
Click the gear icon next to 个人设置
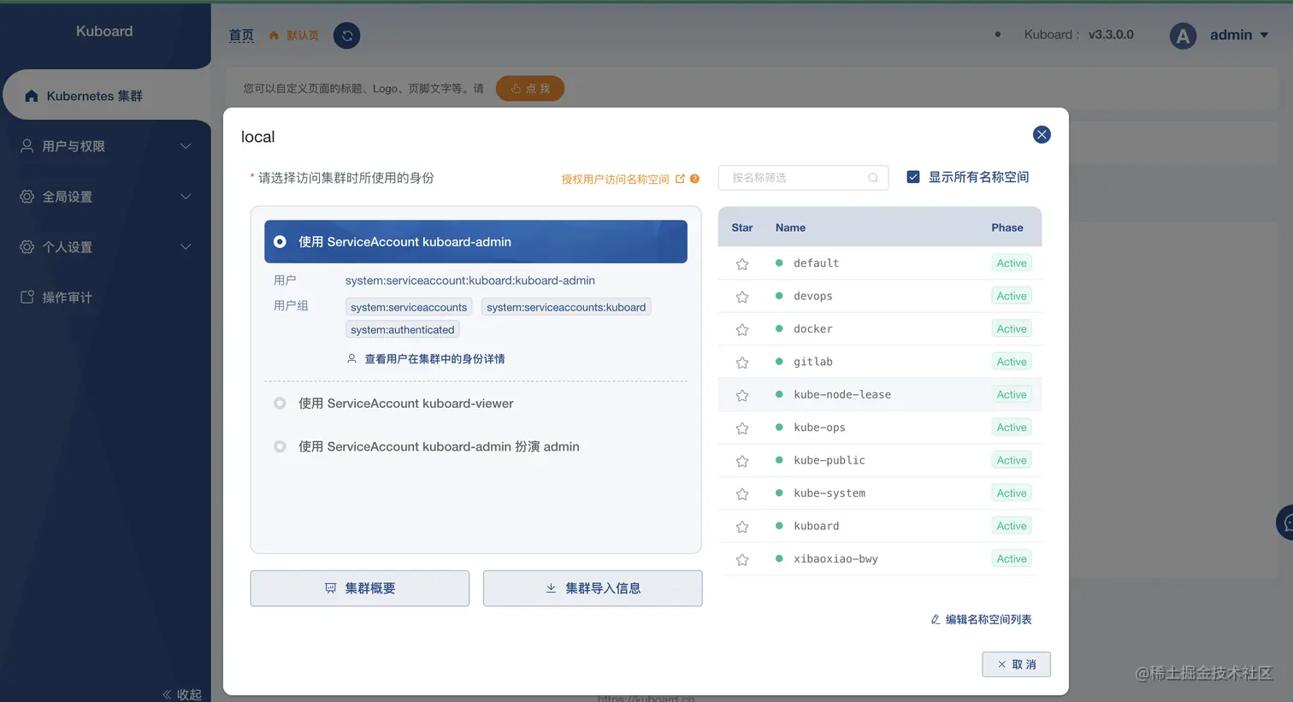(x=27, y=247)
